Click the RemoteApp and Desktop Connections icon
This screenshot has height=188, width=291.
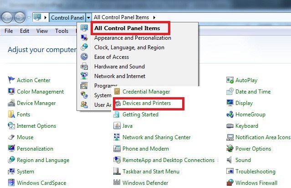pos(117,160)
